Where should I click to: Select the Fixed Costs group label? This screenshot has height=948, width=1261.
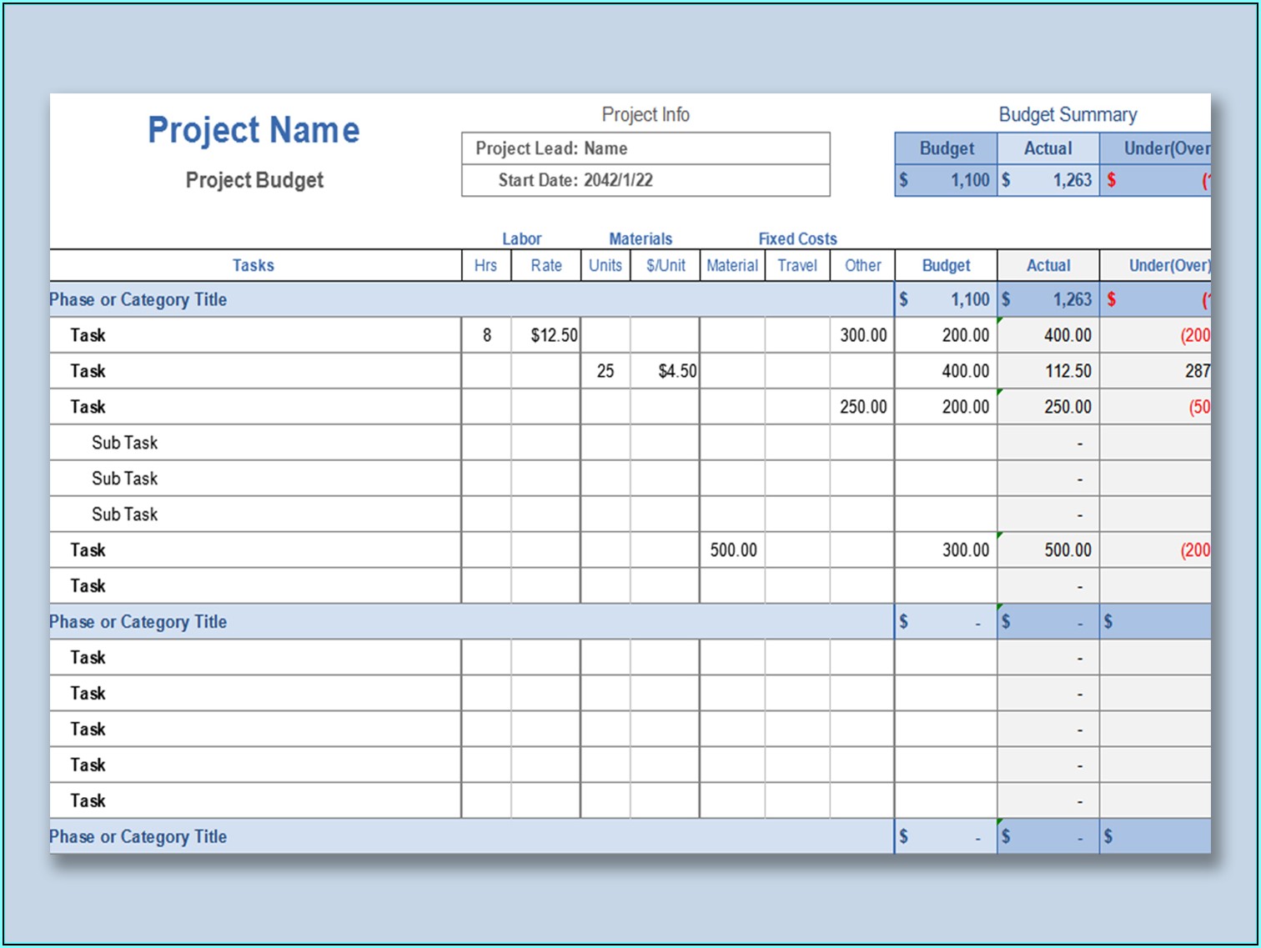(x=797, y=238)
